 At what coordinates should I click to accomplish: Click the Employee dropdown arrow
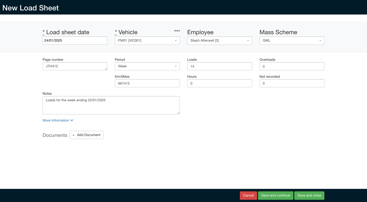click(x=248, y=41)
